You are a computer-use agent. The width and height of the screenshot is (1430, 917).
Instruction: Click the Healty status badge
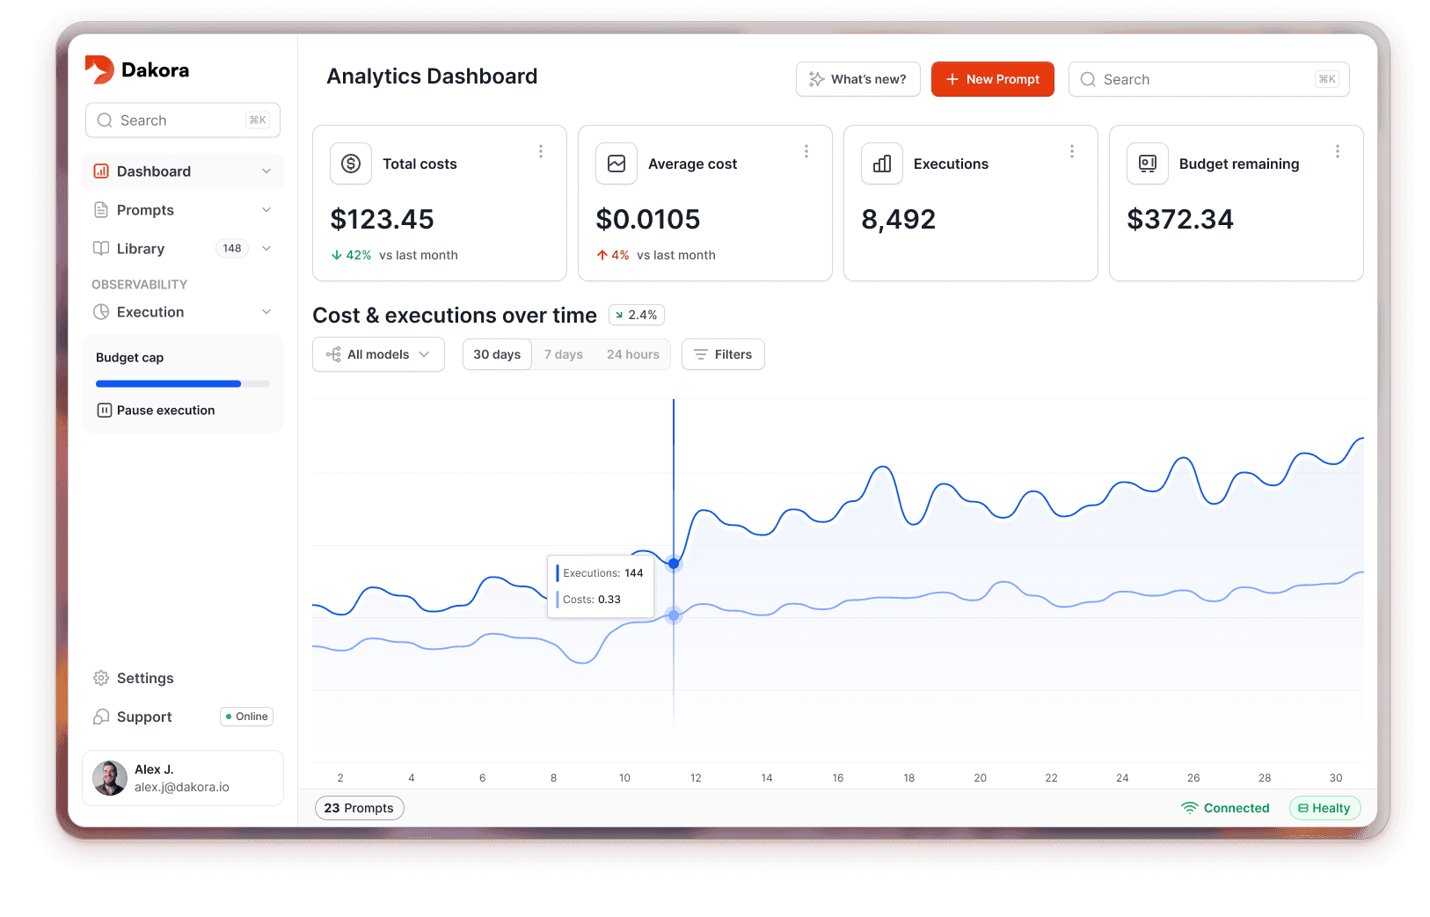tap(1324, 808)
